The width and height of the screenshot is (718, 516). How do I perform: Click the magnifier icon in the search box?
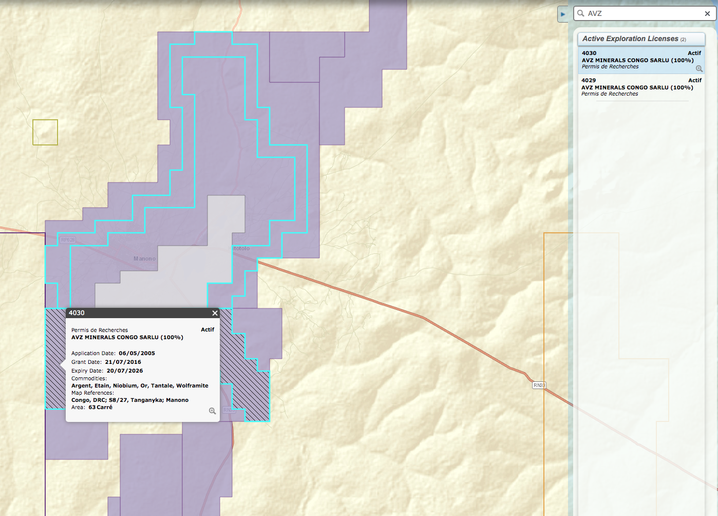tap(581, 13)
